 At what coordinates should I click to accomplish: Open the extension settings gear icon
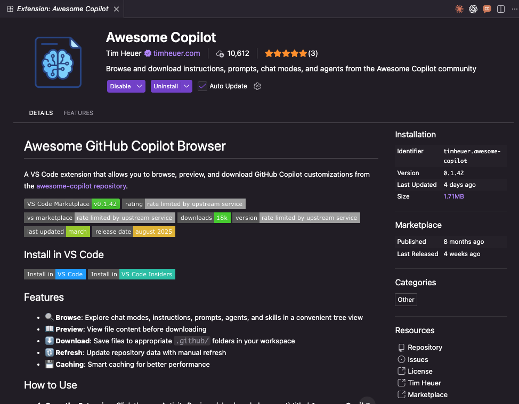257,86
